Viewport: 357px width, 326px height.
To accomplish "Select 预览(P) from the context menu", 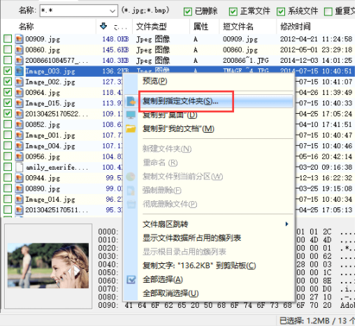I will tap(155, 81).
